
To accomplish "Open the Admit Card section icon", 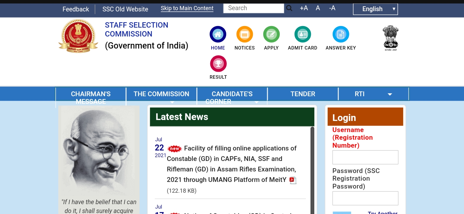I will pos(302,34).
